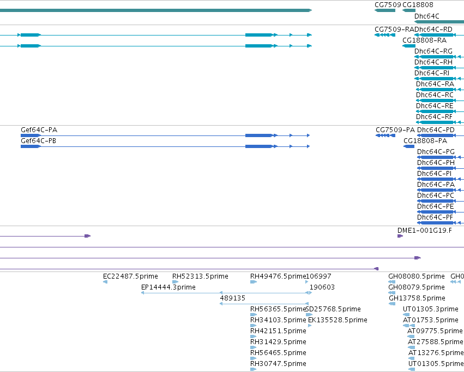
Task: Open protein CG7509-PA
Action: click(395, 130)
